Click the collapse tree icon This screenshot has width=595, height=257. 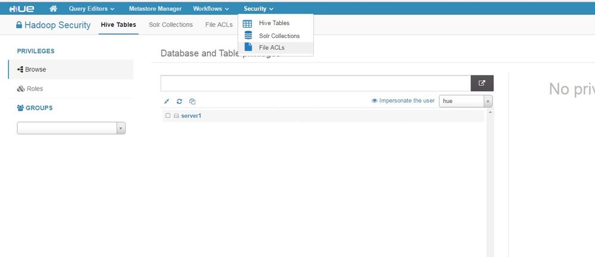167,101
